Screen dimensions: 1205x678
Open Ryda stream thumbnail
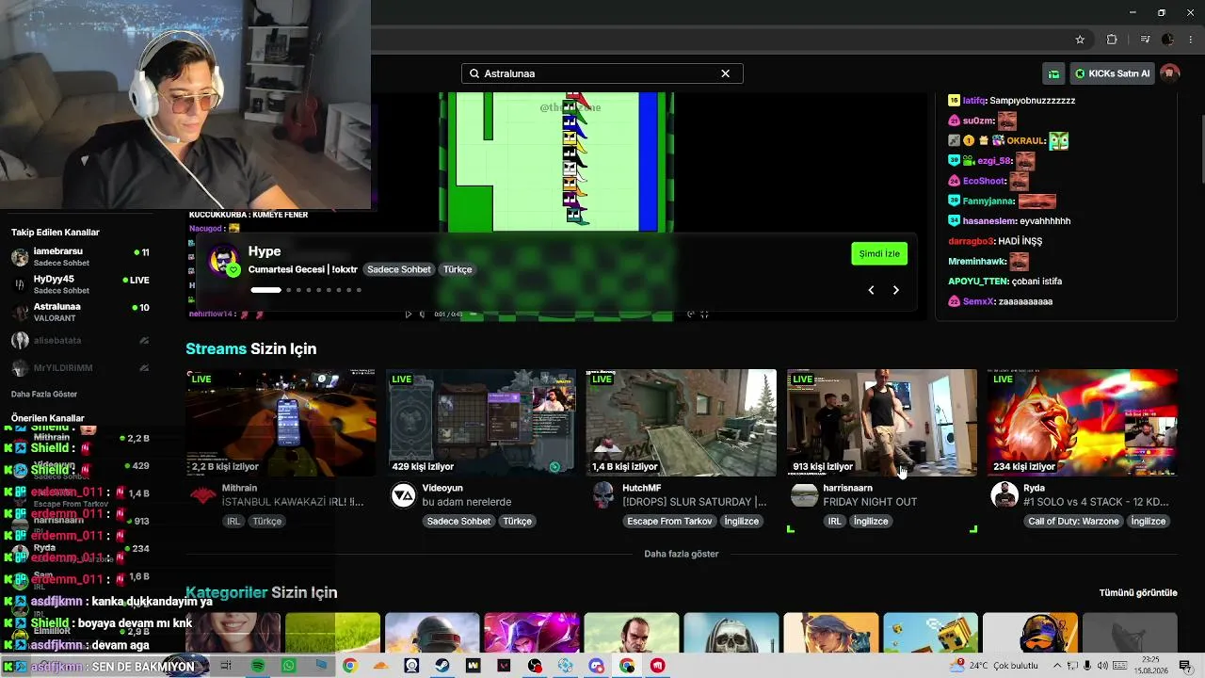pyautogui.click(x=1083, y=423)
